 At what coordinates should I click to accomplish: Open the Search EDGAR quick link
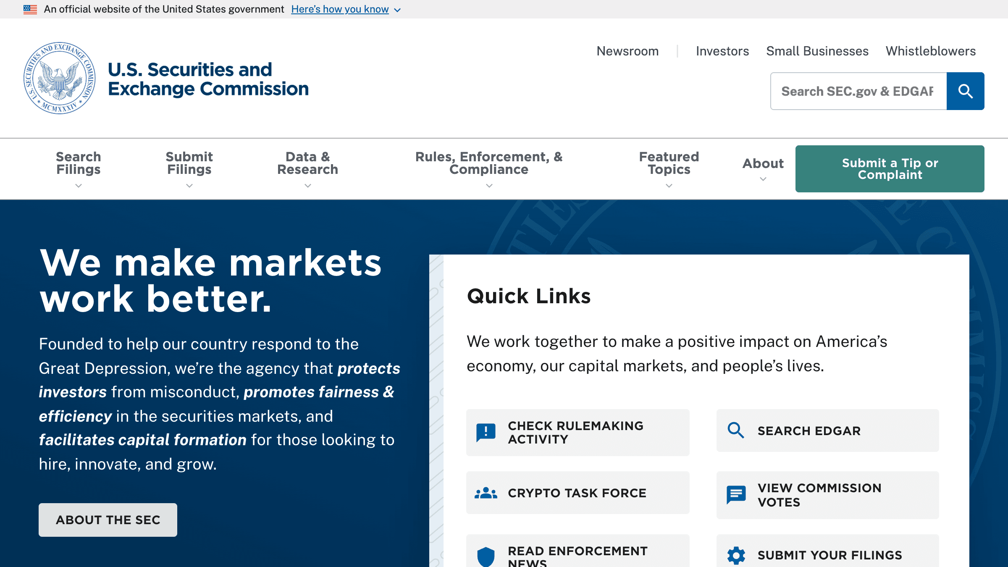[828, 430]
